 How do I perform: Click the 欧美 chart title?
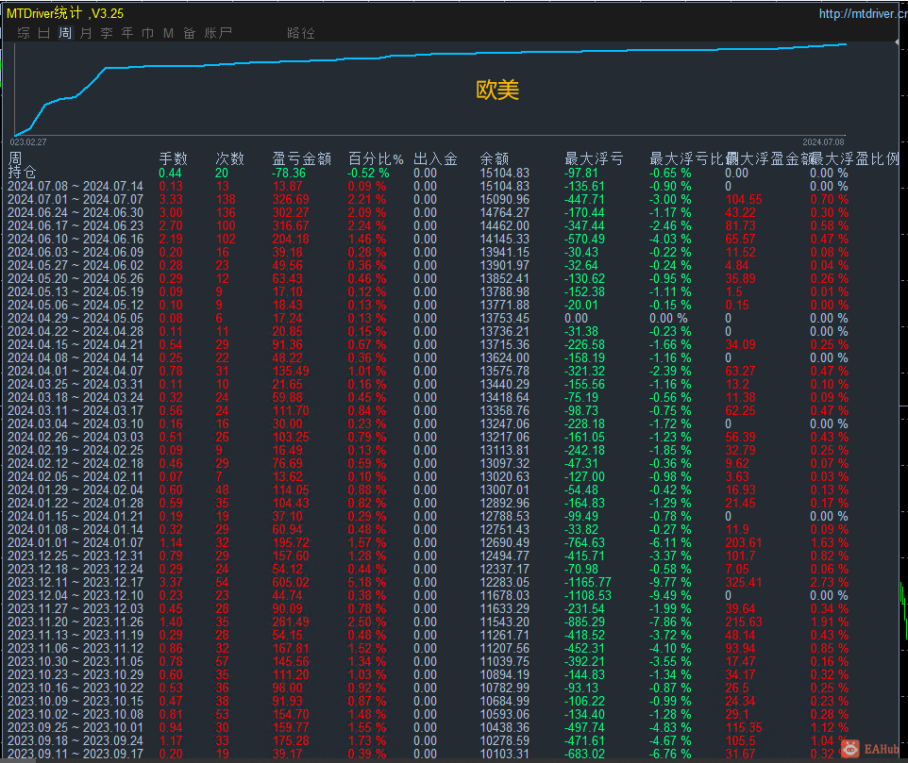click(x=496, y=91)
